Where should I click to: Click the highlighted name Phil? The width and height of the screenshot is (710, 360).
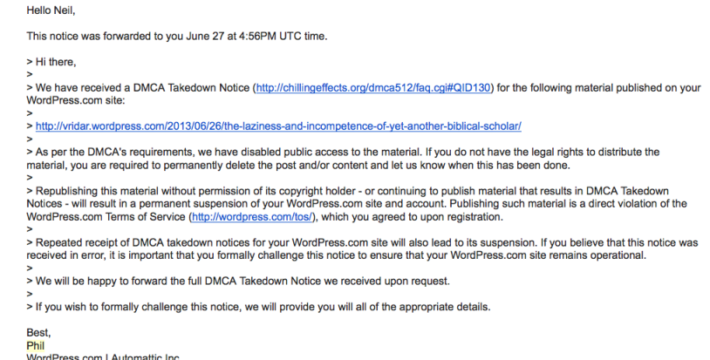click(35, 346)
